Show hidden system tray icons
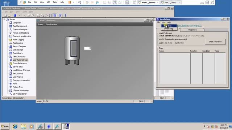 tap(204, 126)
